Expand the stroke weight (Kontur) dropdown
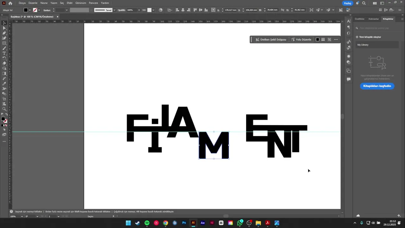 coord(66,10)
